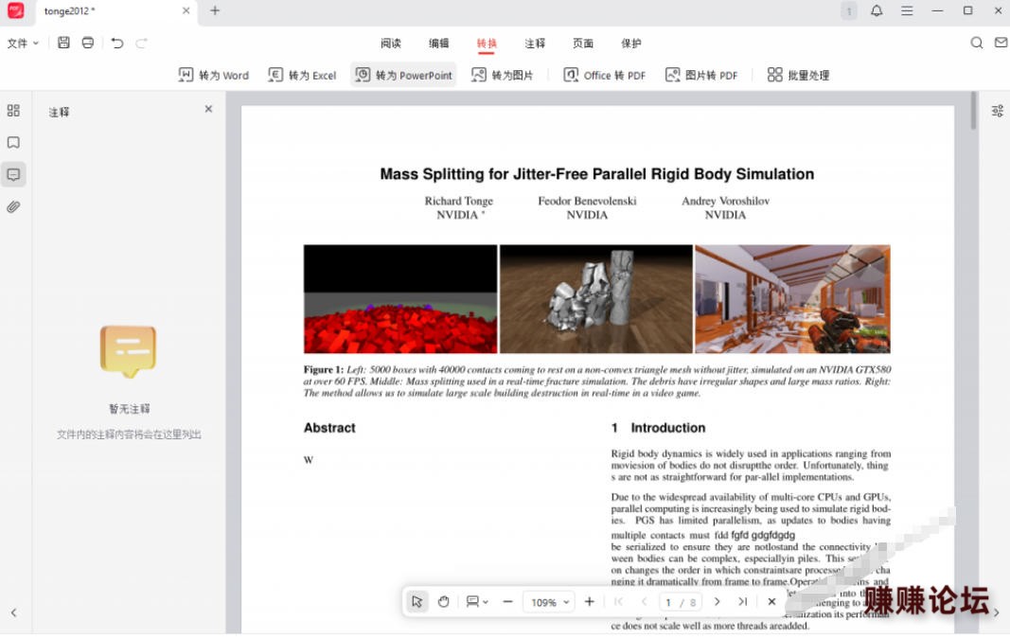Image resolution: width=1010 pixels, height=639 pixels.
Task: Click the PDF app logo icon
Action: (x=15, y=10)
